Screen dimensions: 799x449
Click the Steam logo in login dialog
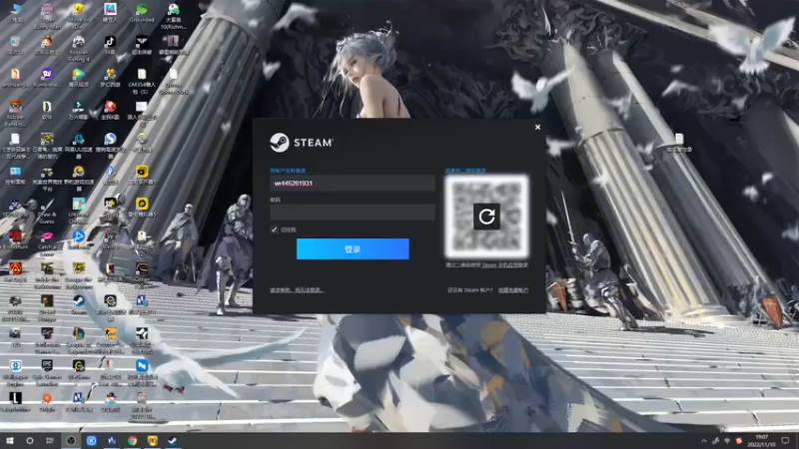tap(302, 143)
